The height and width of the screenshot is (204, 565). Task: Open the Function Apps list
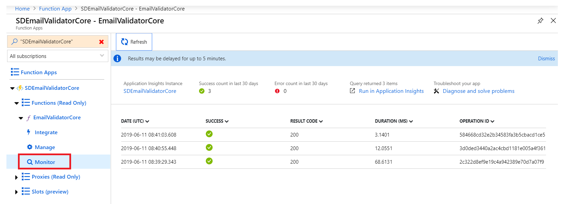(39, 72)
